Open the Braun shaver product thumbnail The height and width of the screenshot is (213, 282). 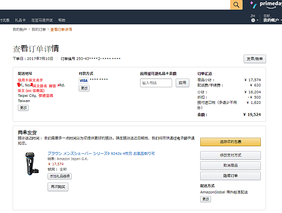(x=32, y=164)
